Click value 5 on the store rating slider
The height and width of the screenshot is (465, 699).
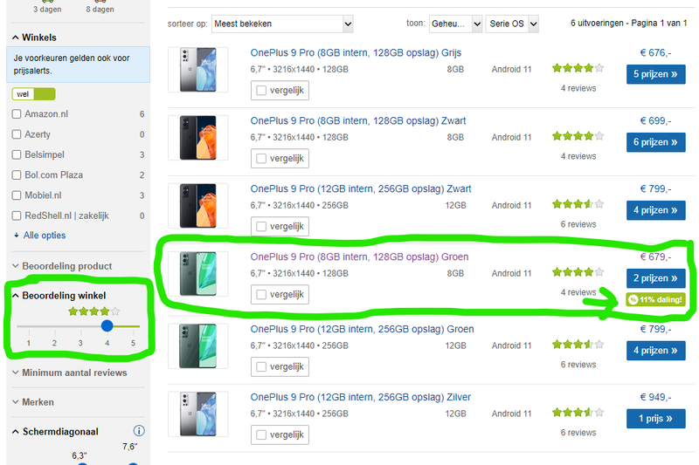point(133,343)
